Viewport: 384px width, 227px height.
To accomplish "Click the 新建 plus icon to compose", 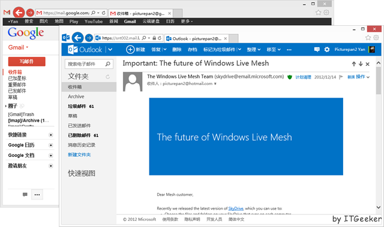I will point(130,50).
